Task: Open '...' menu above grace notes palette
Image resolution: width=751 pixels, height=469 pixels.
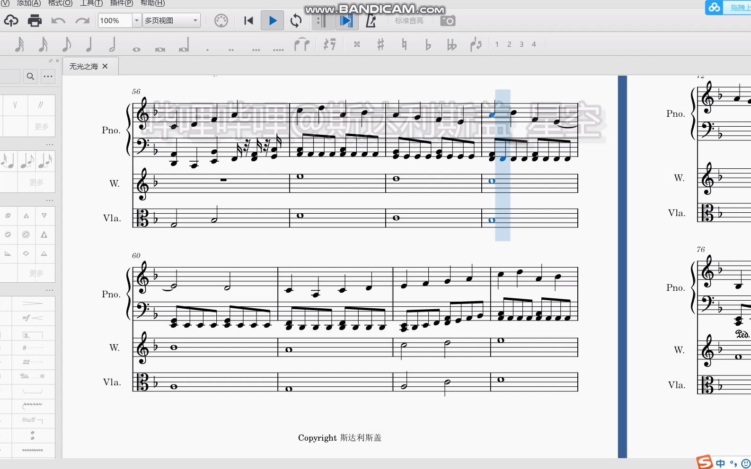Action: [x=50, y=145]
